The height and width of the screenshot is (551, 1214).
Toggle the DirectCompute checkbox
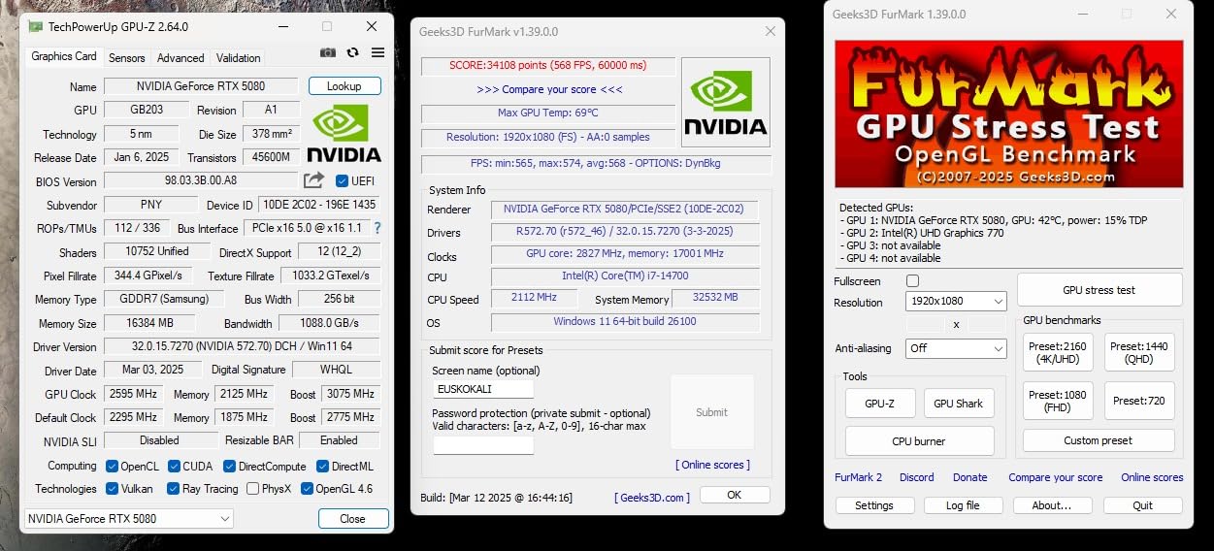pyautogui.click(x=228, y=466)
